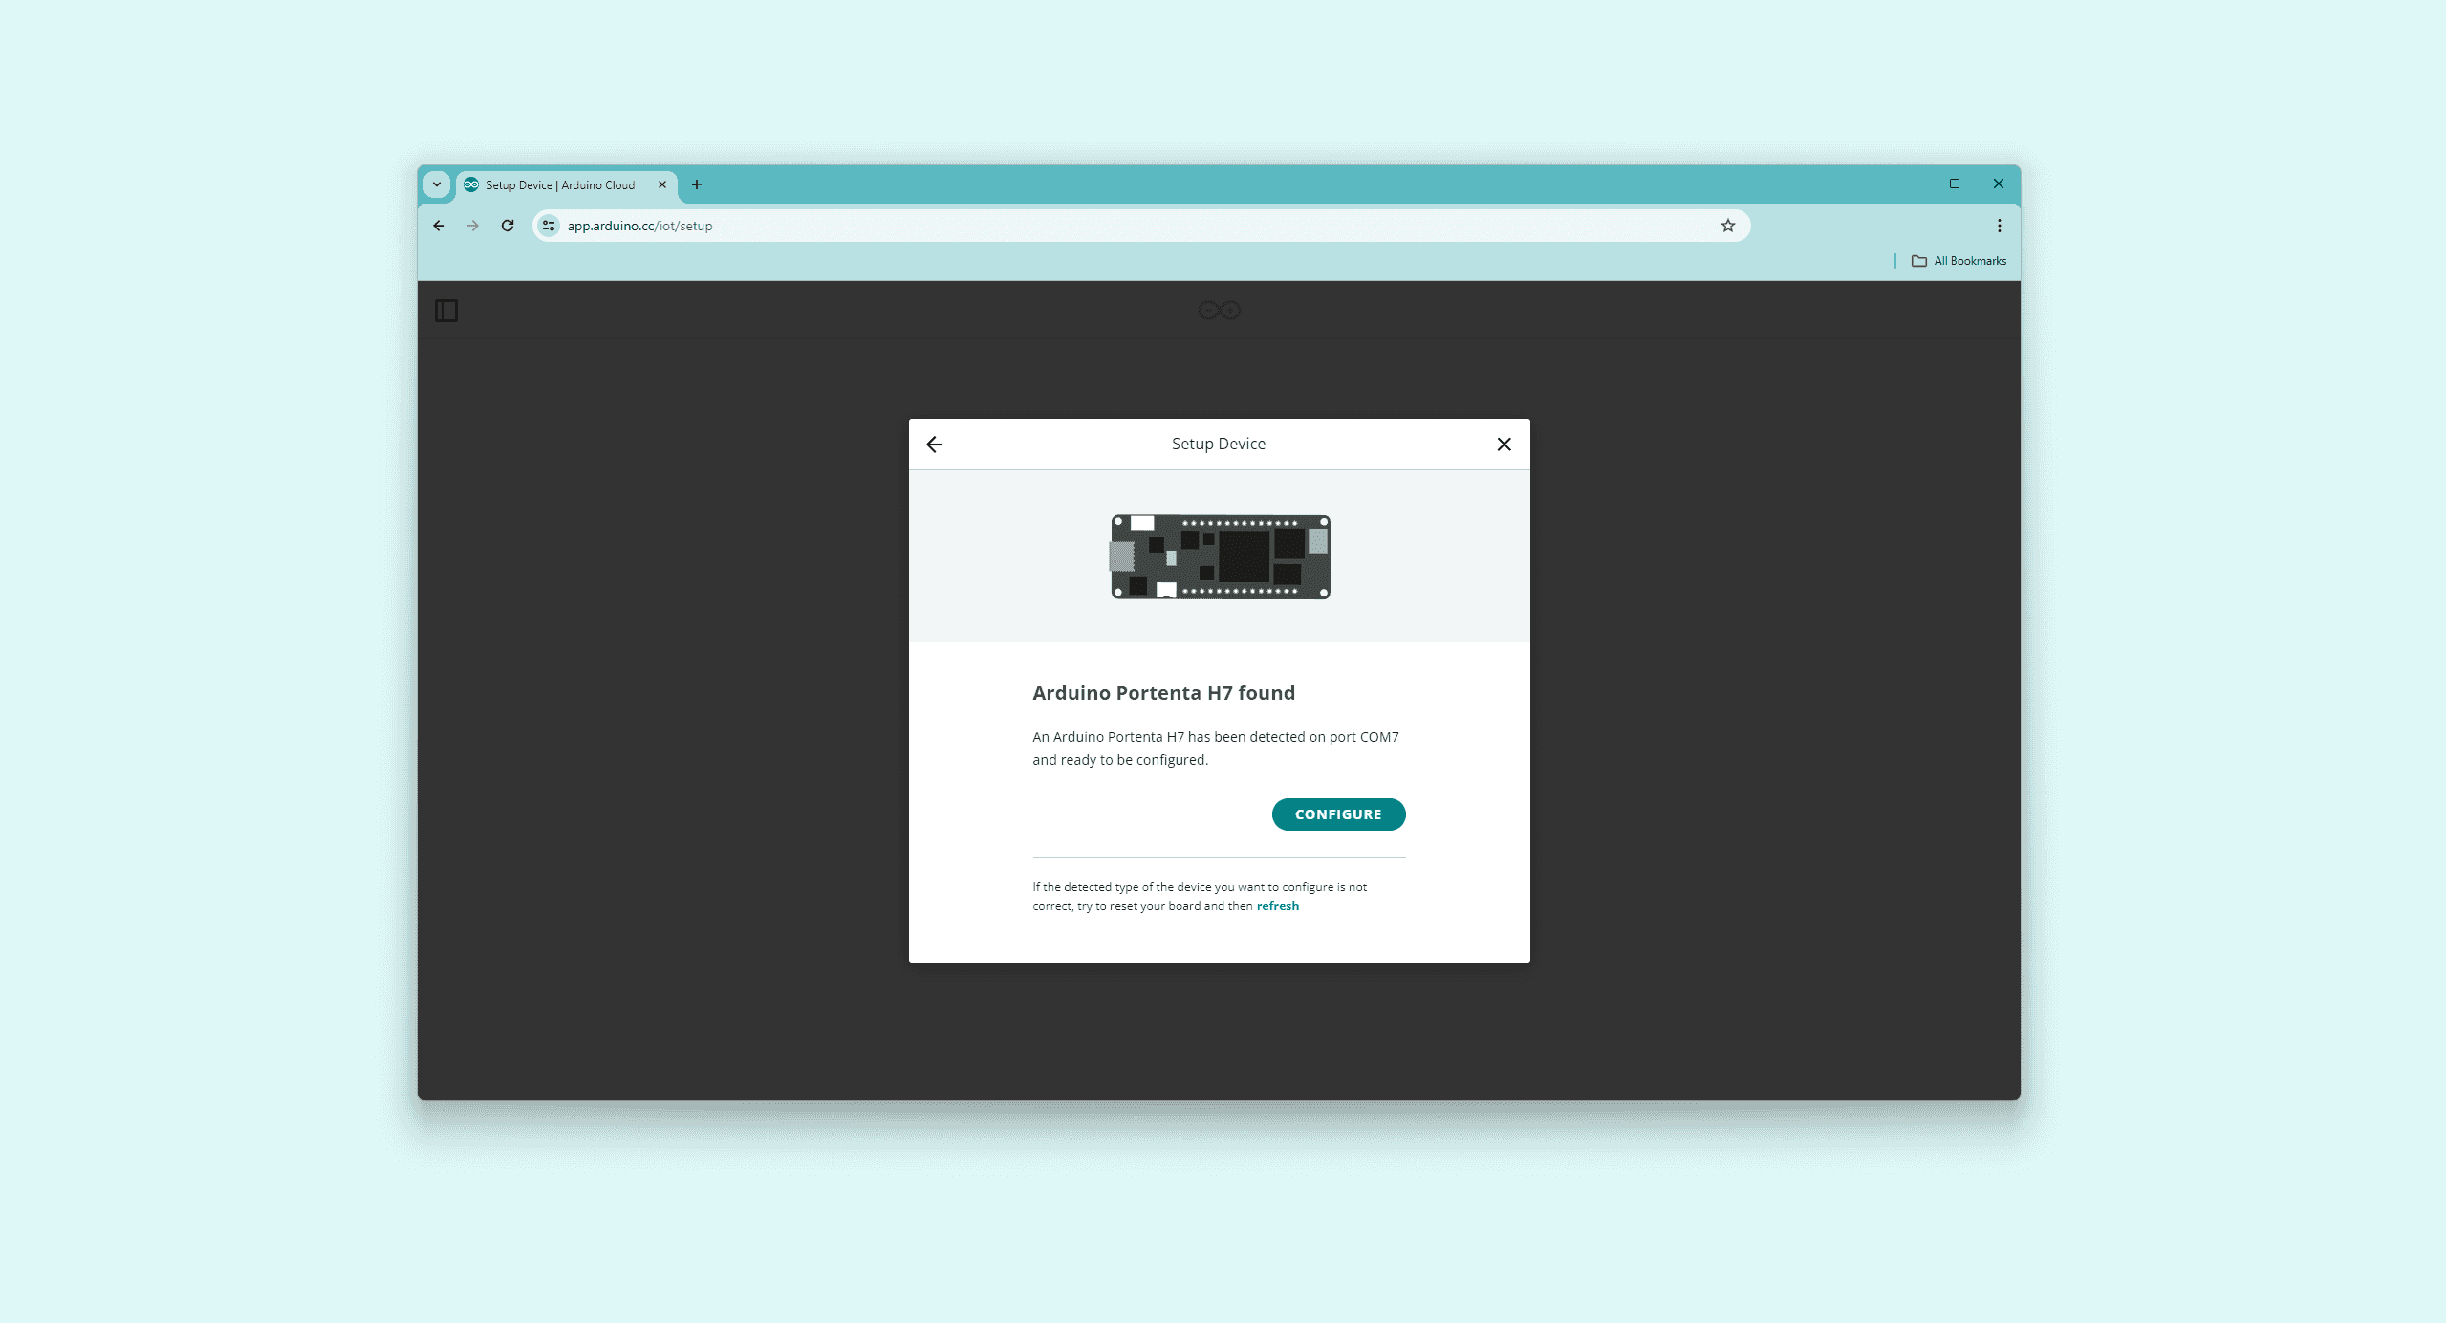Navigate forward in the browser
Viewport: 2446px width, 1323px height.
[x=473, y=227]
